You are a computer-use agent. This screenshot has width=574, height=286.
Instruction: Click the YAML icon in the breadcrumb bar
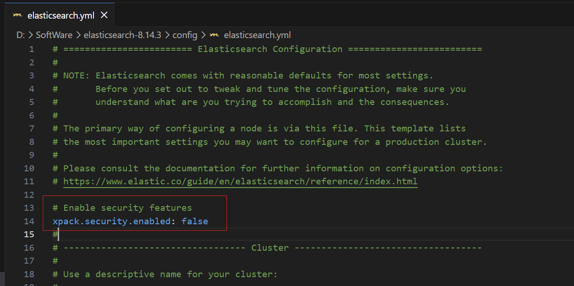[214, 35]
